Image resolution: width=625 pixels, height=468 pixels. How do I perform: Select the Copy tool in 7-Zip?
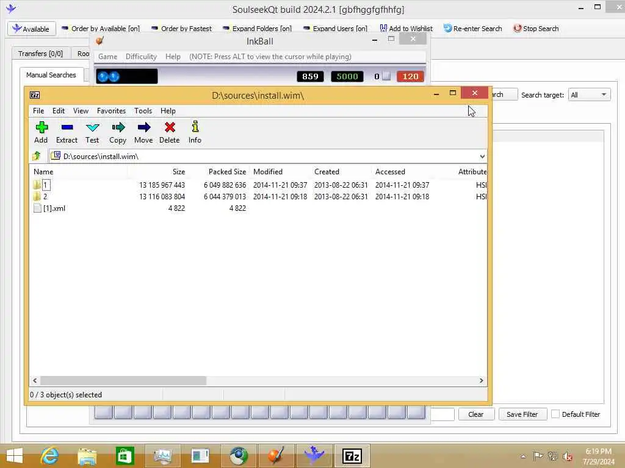click(x=118, y=132)
